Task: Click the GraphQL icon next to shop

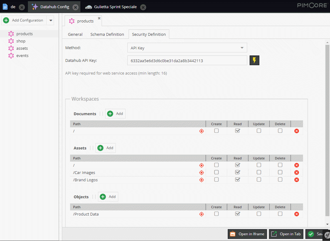Action: [x=11, y=41]
